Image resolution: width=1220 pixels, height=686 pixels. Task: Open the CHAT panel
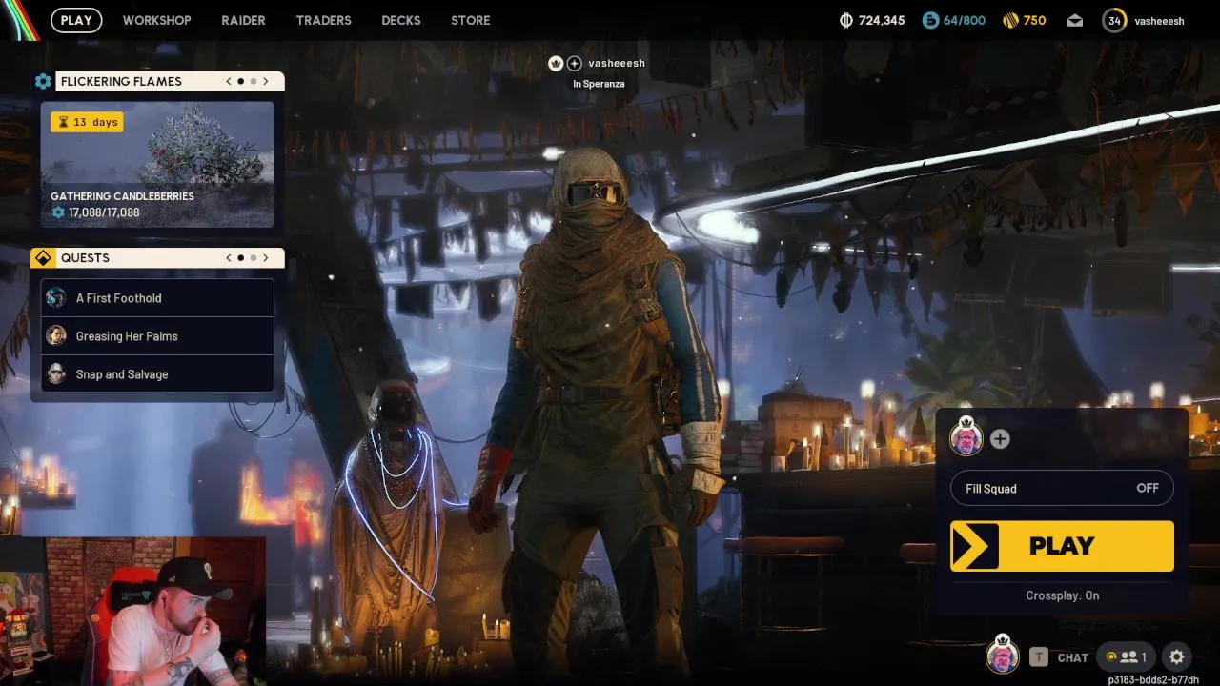[1072, 657]
